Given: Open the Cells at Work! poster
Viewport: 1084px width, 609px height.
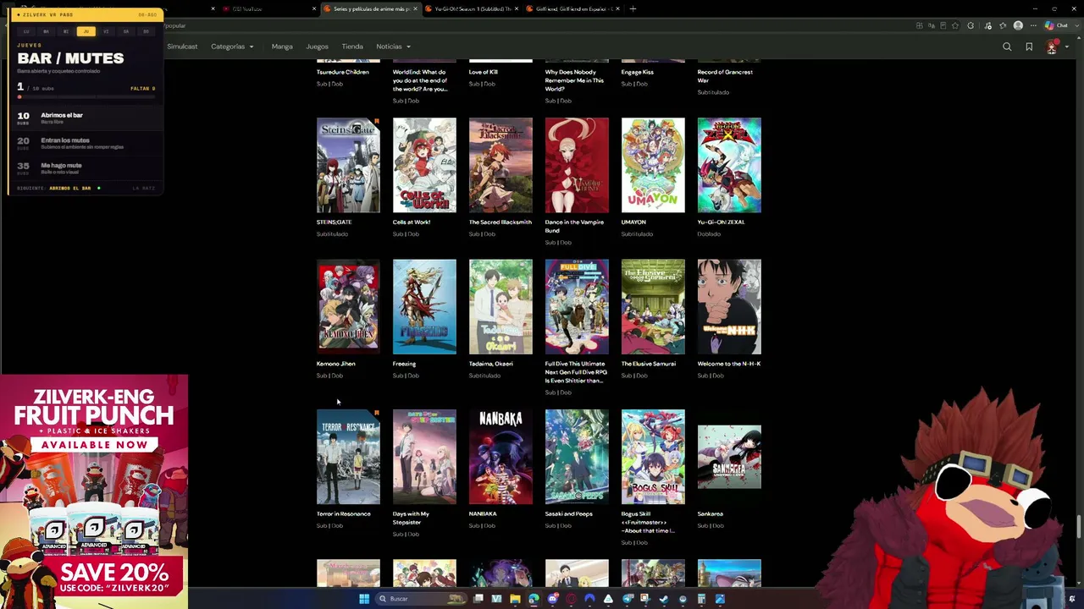Looking at the screenshot, I should click(424, 165).
